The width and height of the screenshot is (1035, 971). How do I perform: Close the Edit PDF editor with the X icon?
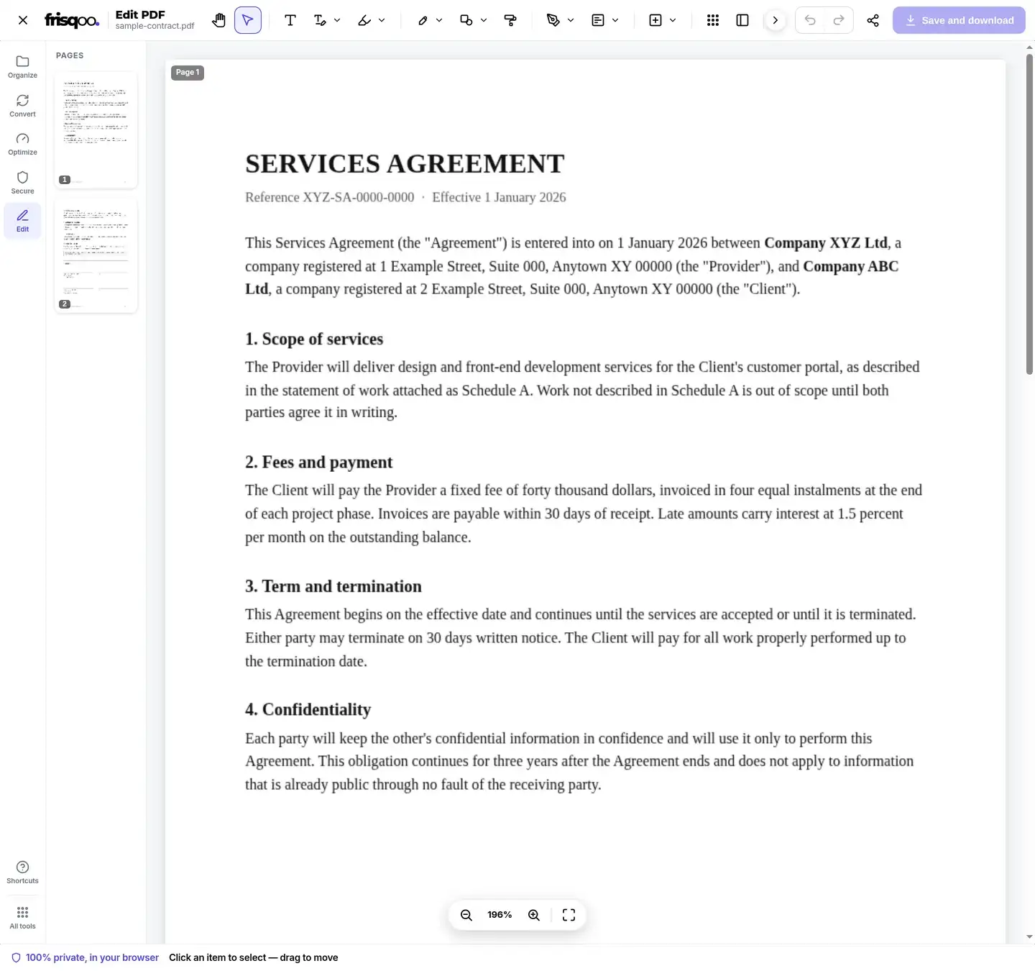[x=23, y=20]
